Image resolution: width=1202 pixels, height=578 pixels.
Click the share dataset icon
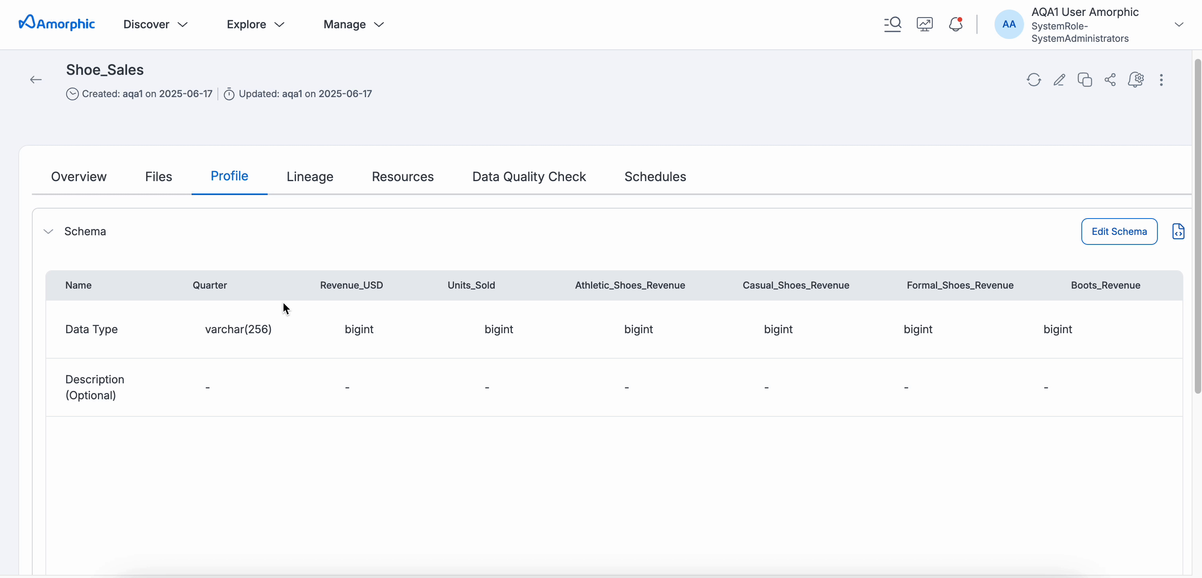(x=1110, y=80)
